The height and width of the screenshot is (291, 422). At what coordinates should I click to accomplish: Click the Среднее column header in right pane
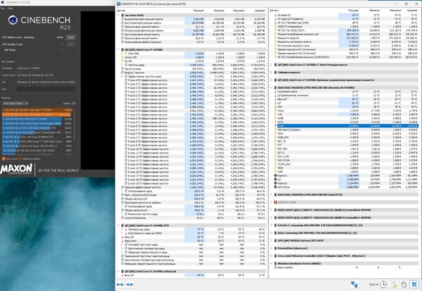pos(412,11)
